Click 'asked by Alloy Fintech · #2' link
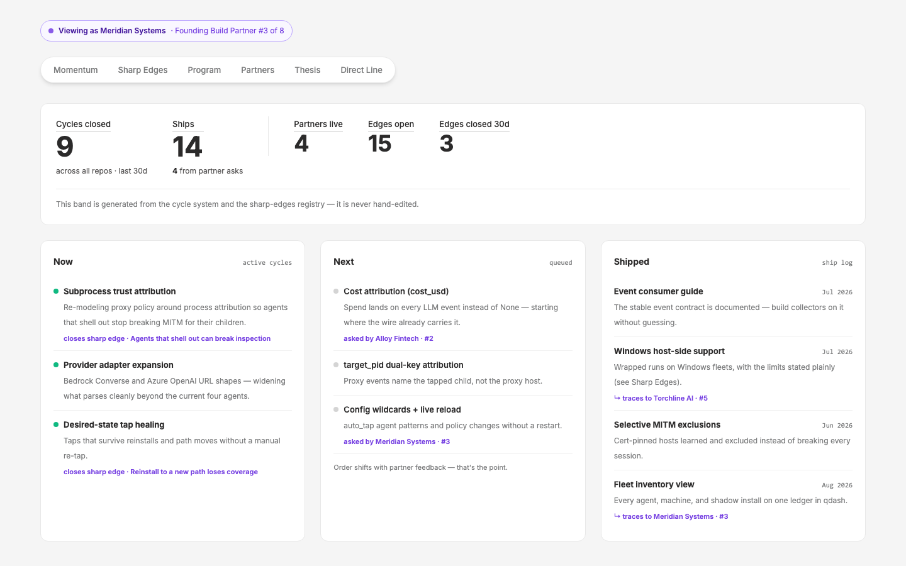Viewport: 906px width, 566px height. [x=388, y=338]
